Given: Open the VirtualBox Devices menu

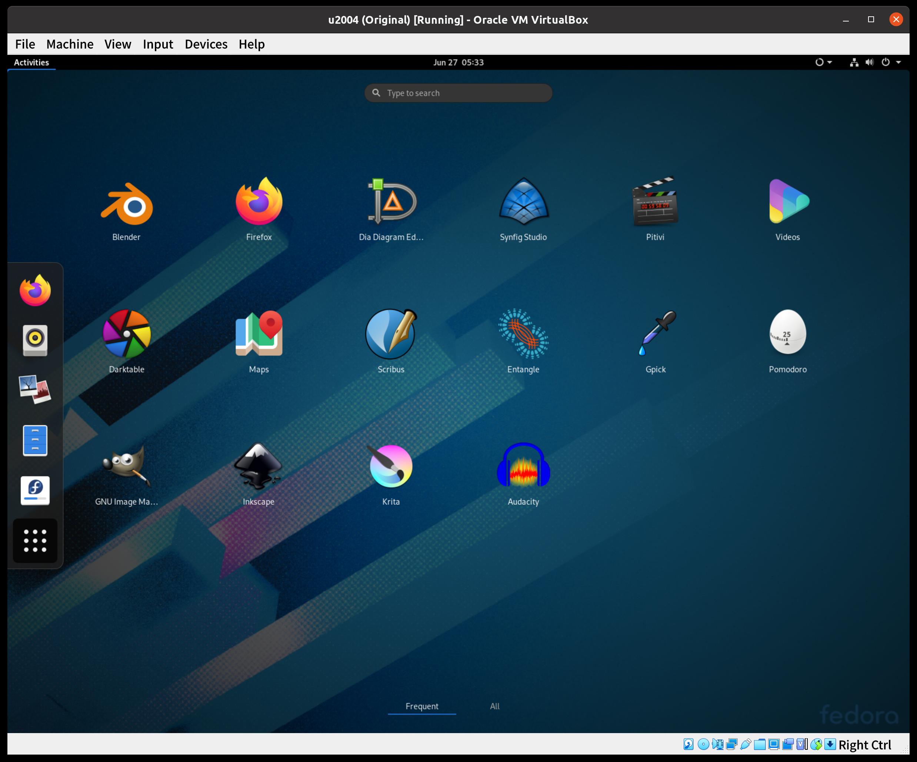Looking at the screenshot, I should coord(206,44).
